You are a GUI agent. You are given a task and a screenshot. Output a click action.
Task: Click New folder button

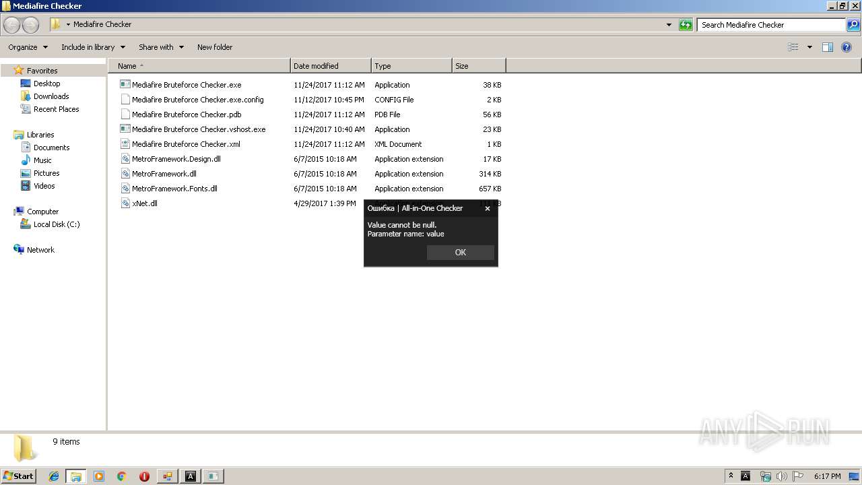pyautogui.click(x=215, y=47)
